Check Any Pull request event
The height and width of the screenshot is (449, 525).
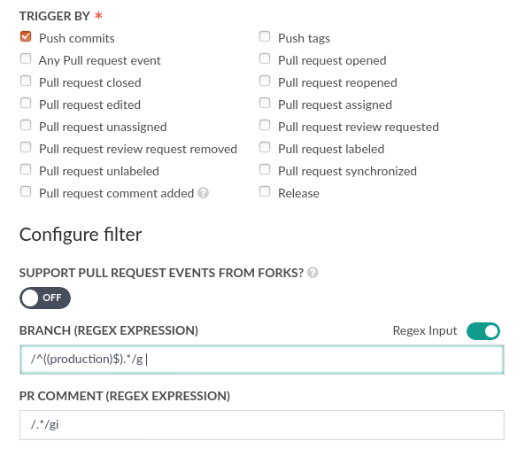(26, 58)
